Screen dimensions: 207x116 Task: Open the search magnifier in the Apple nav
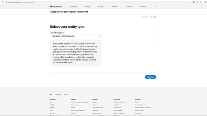(155, 6)
